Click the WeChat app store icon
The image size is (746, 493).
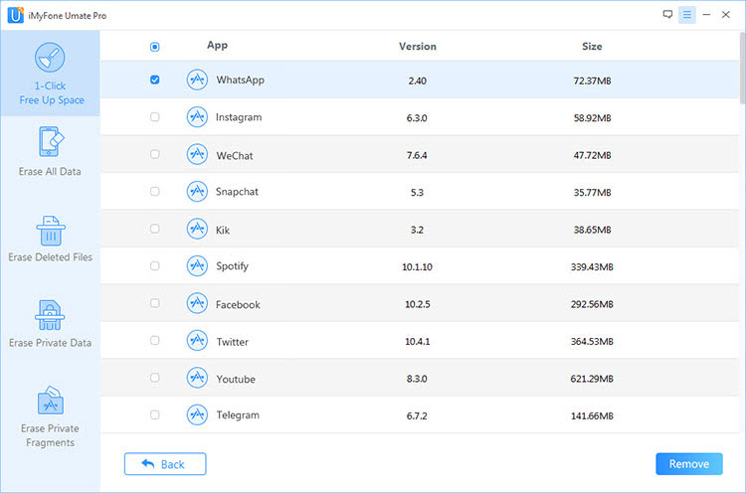pyautogui.click(x=197, y=154)
